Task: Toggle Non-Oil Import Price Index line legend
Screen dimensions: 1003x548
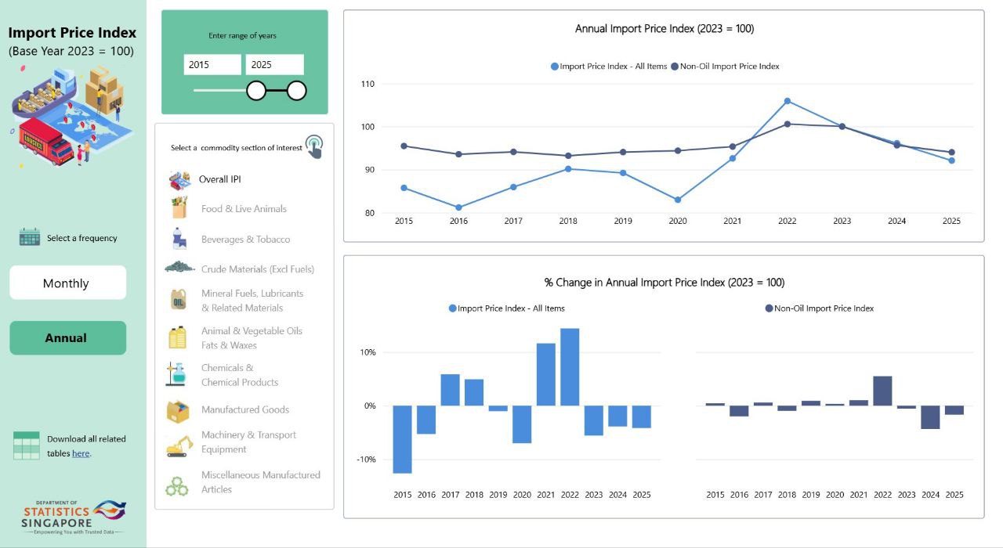Action: click(x=729, y=67)
